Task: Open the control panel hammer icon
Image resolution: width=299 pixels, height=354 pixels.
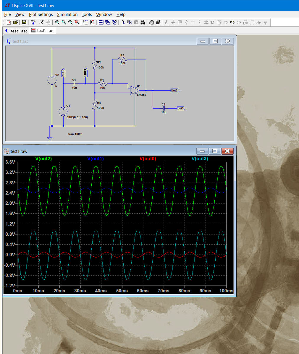Action: point(33,22)
